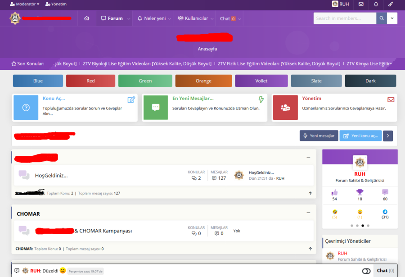Open RUH profile name in sidebar widget
The width and height of the screenshot is (405, 277).
(x=360, y=174)
